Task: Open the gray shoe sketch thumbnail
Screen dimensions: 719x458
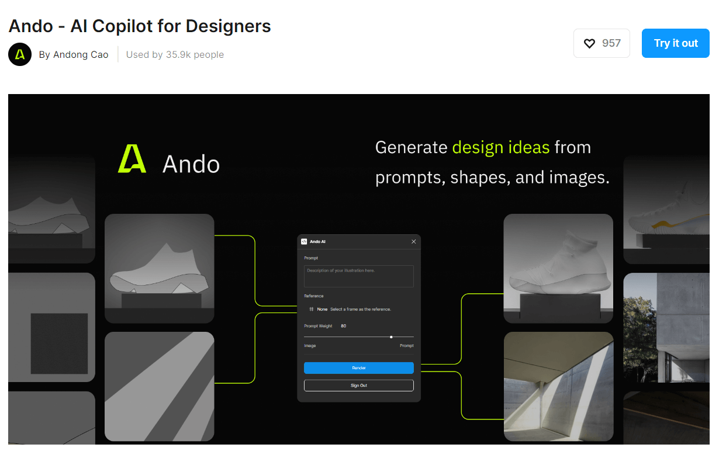Action: [159, 268]
